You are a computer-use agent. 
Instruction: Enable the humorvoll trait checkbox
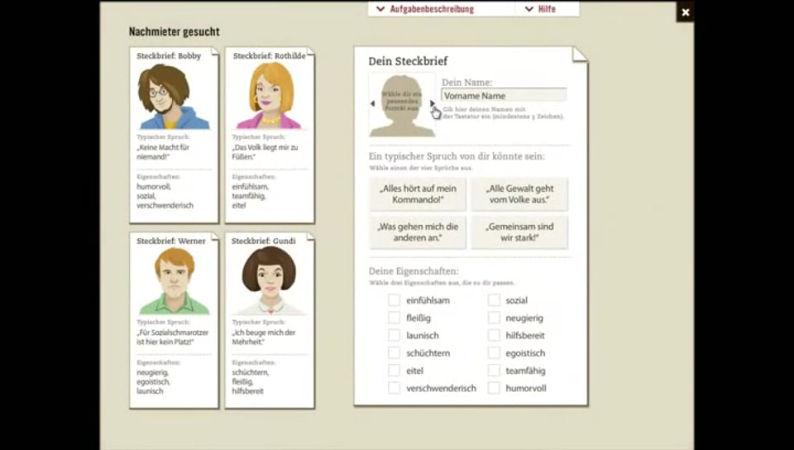tap(494, 388)
